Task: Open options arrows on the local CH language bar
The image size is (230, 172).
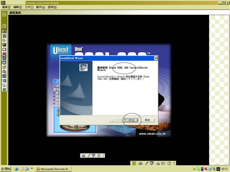Action: coord(174,163)
